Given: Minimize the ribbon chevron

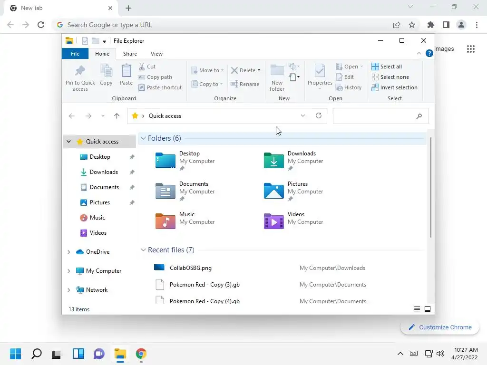Looking at the screenshot, I should 419,53.
